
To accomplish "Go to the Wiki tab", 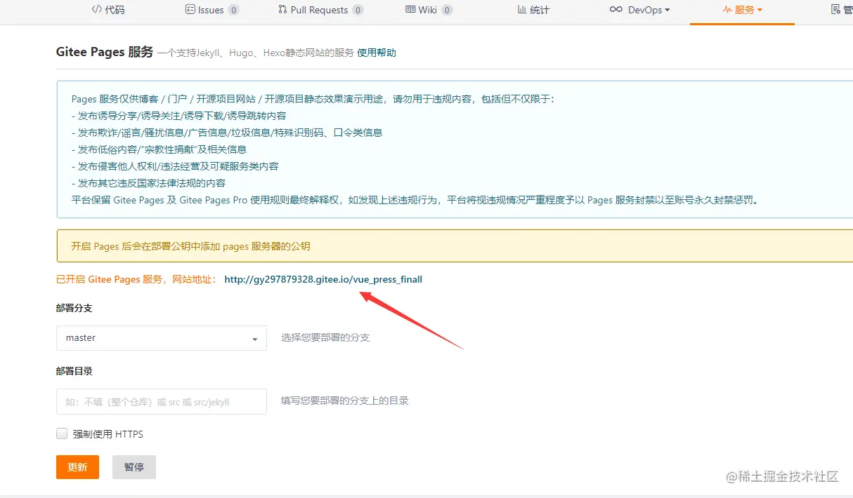I will click(429, 10).
